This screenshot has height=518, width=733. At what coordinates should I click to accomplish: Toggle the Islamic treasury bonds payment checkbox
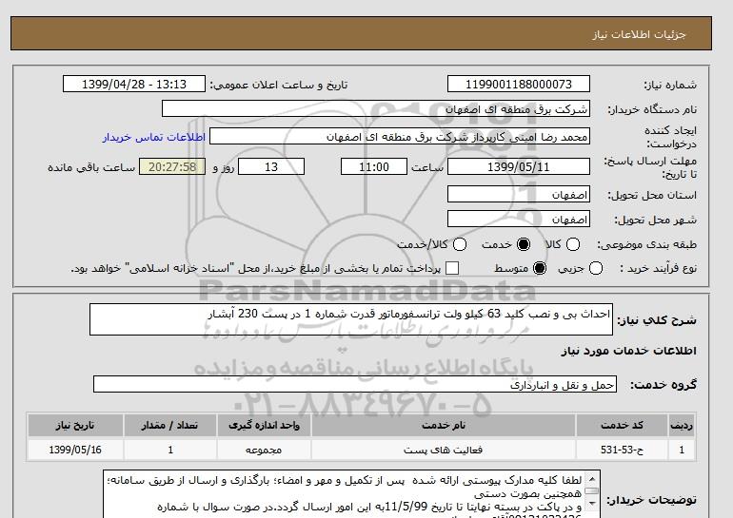pyautogui.click(x=452, y=268)
